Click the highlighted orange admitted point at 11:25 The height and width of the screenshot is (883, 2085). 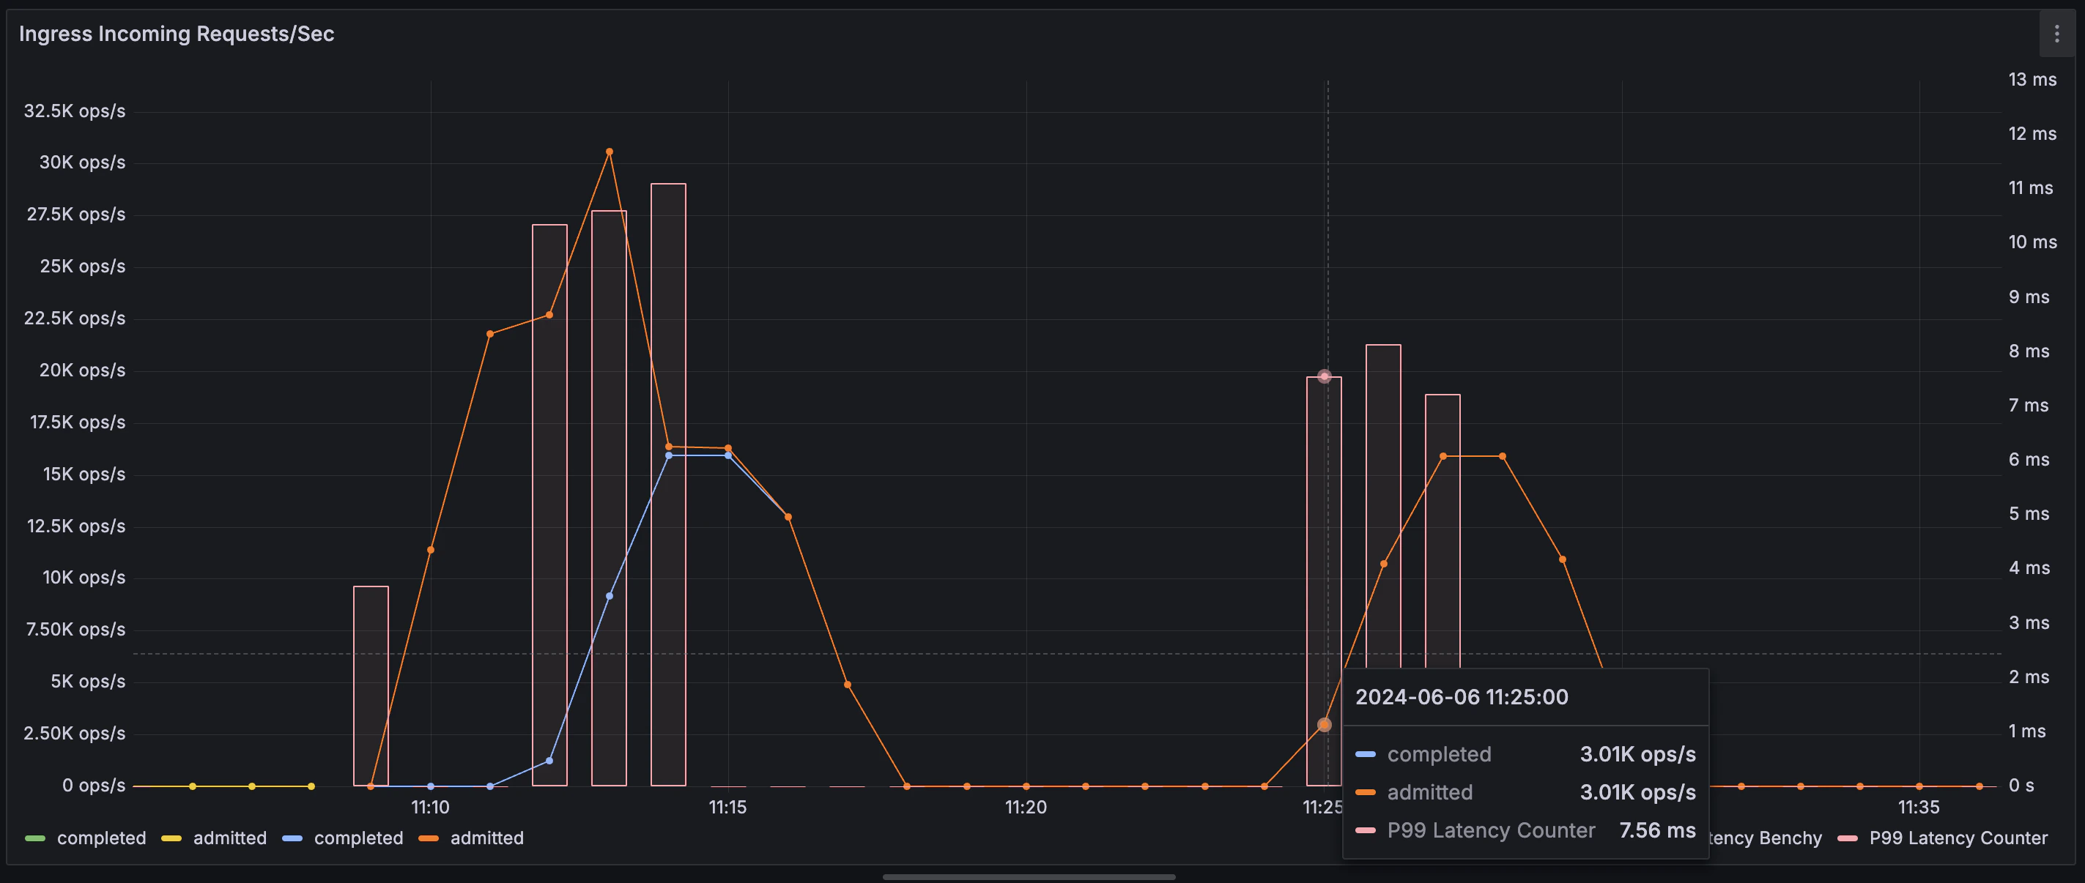click(x=1324, y=725)
